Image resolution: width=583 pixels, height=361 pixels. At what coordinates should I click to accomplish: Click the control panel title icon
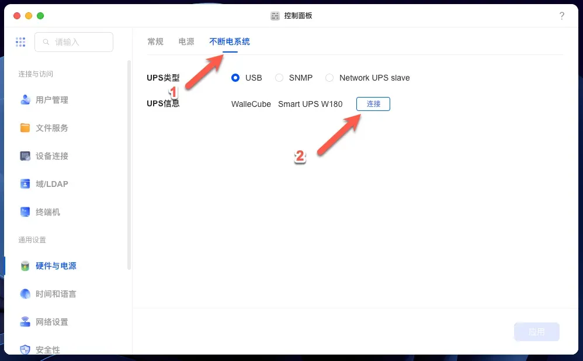pos(275,16)
